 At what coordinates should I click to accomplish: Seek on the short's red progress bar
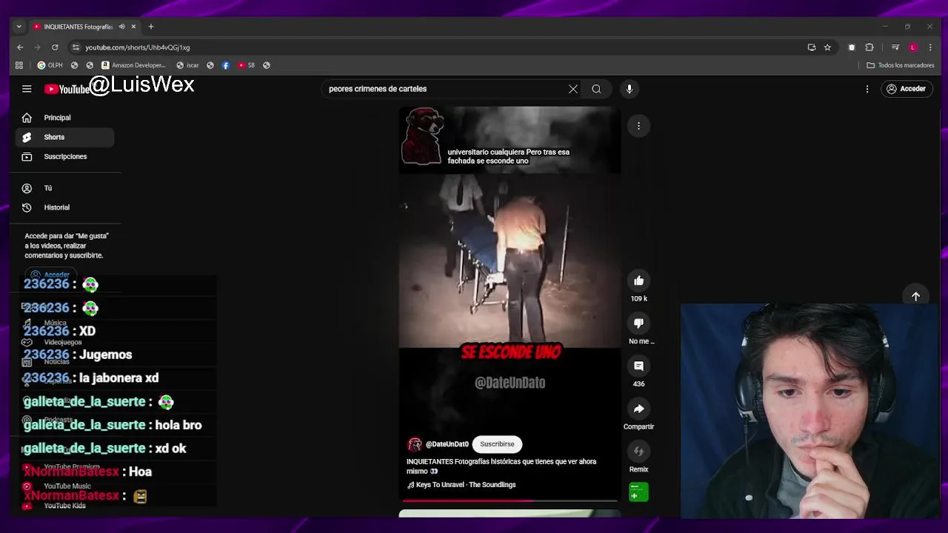[x=510, y=501]
